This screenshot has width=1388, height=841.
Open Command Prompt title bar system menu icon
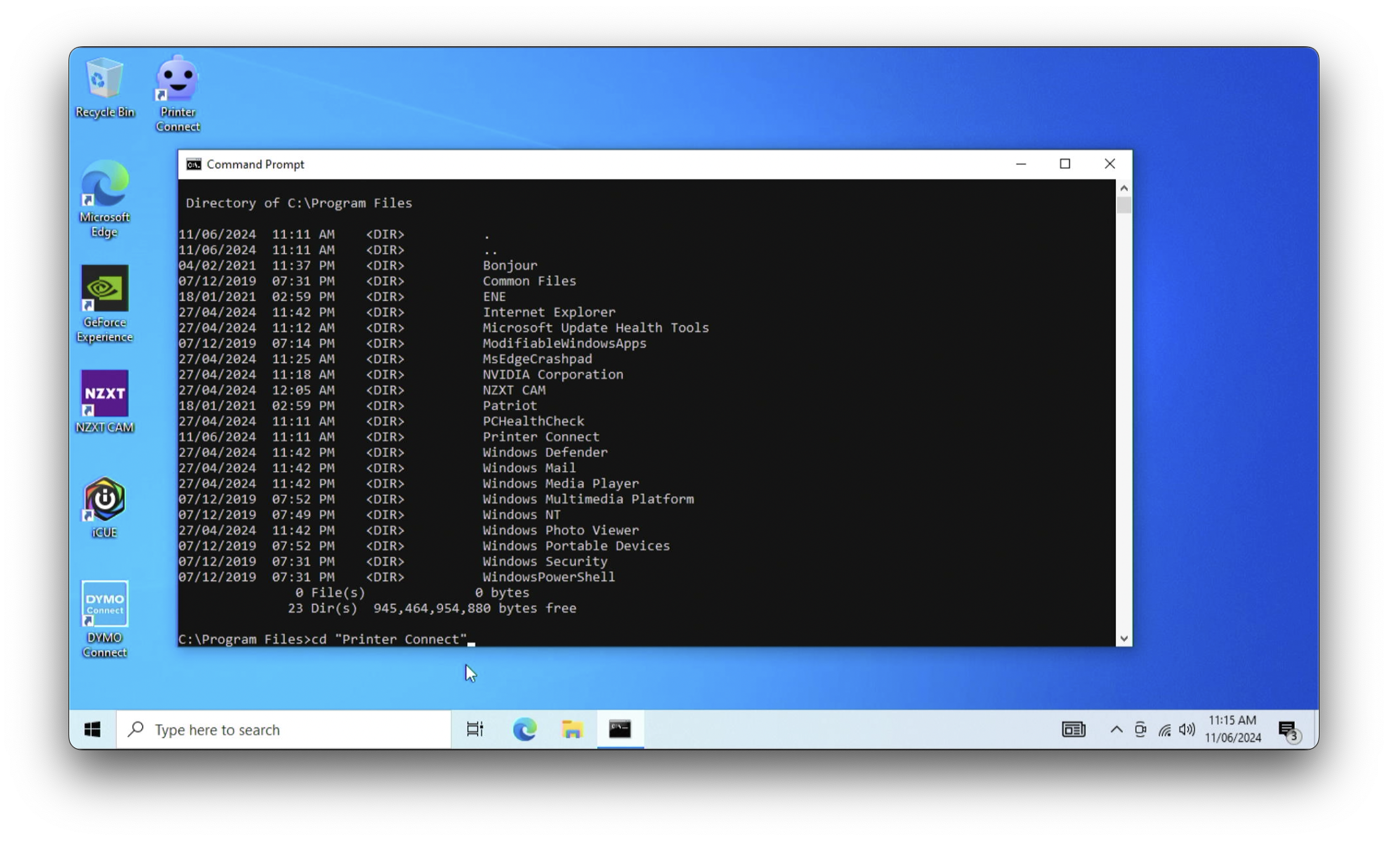pos(194,164)
